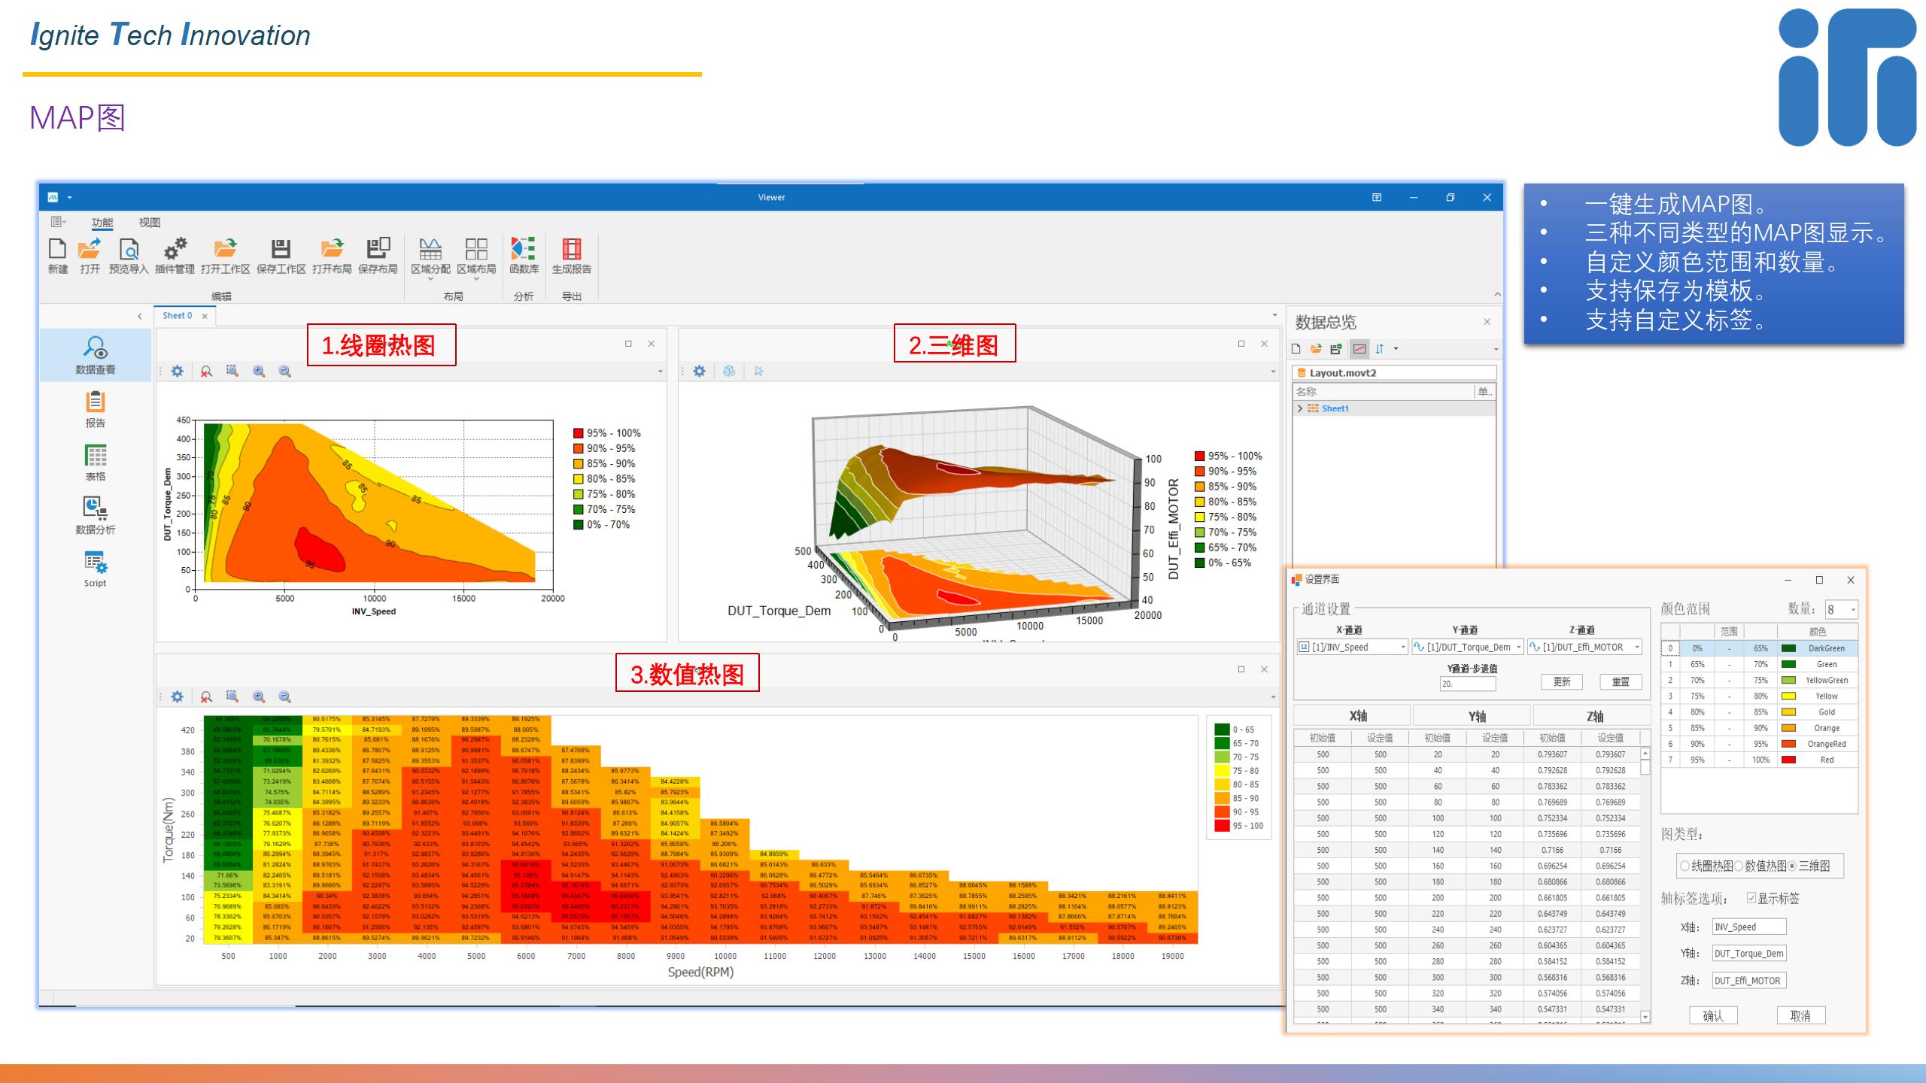Screen dimensions: 1926x1083
Task: Click zoom-in magnifier in contour heatmap toolbar
Action: point(259,371)
